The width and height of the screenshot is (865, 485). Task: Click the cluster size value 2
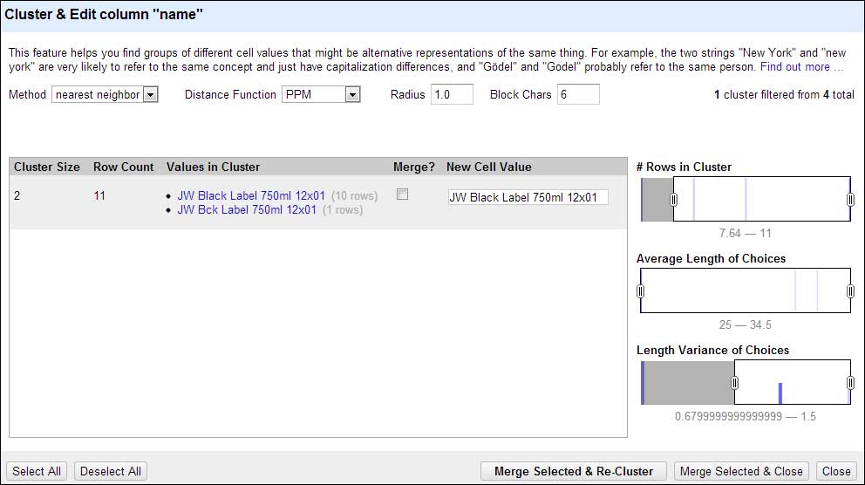[17, 196]
